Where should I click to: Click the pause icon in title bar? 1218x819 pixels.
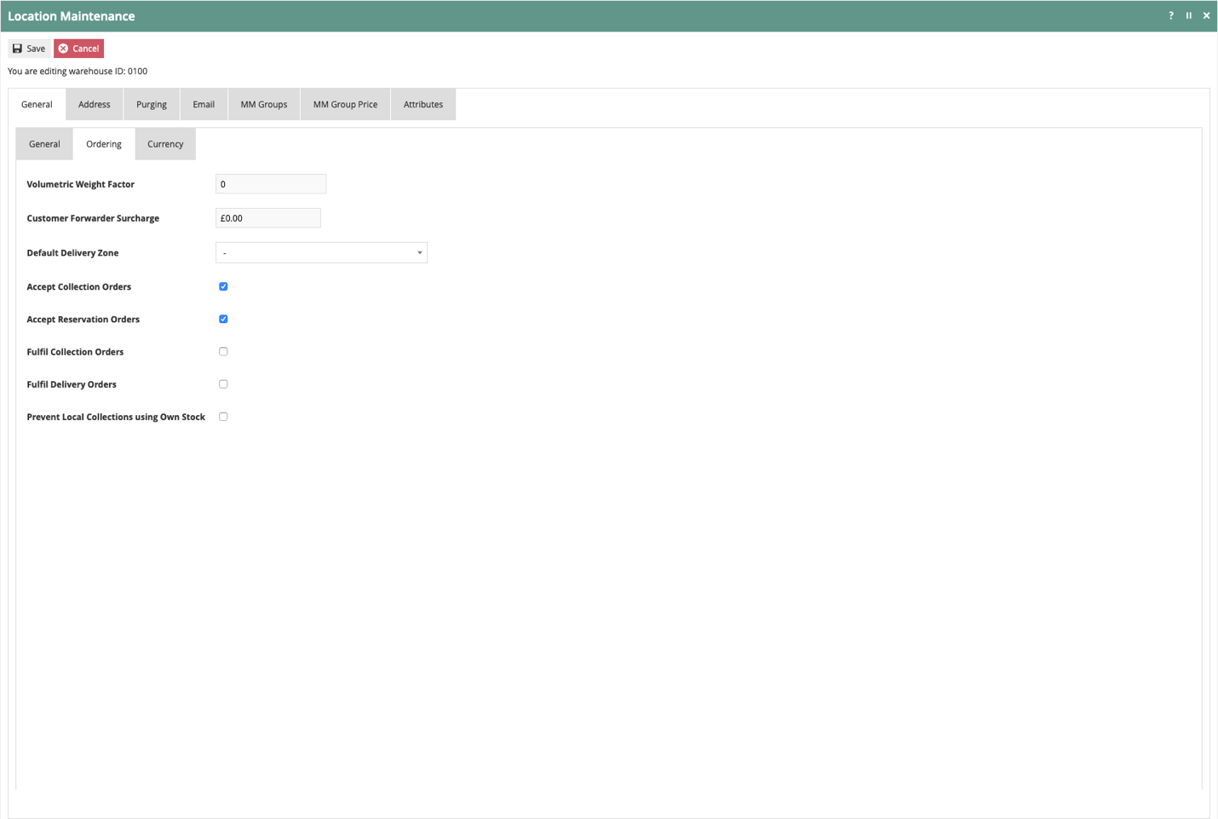(x=1189, y=15)
